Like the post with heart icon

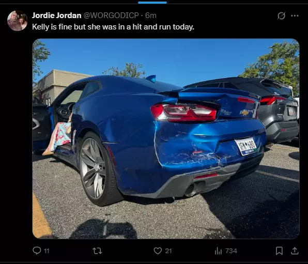click(158, 251)
